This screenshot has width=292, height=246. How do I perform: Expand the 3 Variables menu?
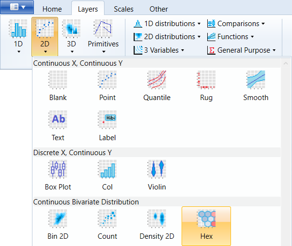coord(159,50)
